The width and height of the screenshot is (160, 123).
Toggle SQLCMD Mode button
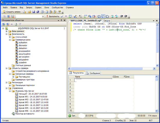tap(94, 16)
